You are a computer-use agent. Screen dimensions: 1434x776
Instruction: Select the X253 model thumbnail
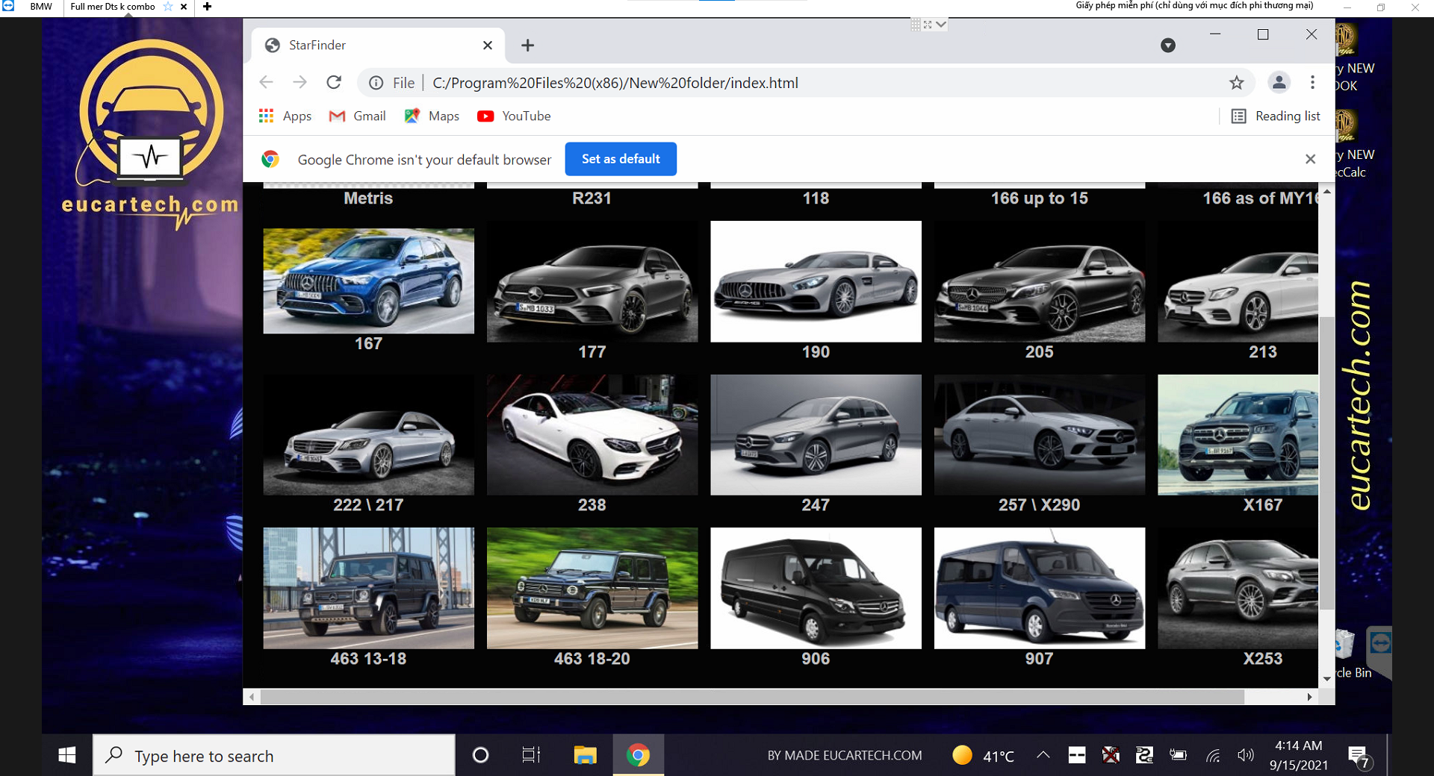tap(1238, 589)
